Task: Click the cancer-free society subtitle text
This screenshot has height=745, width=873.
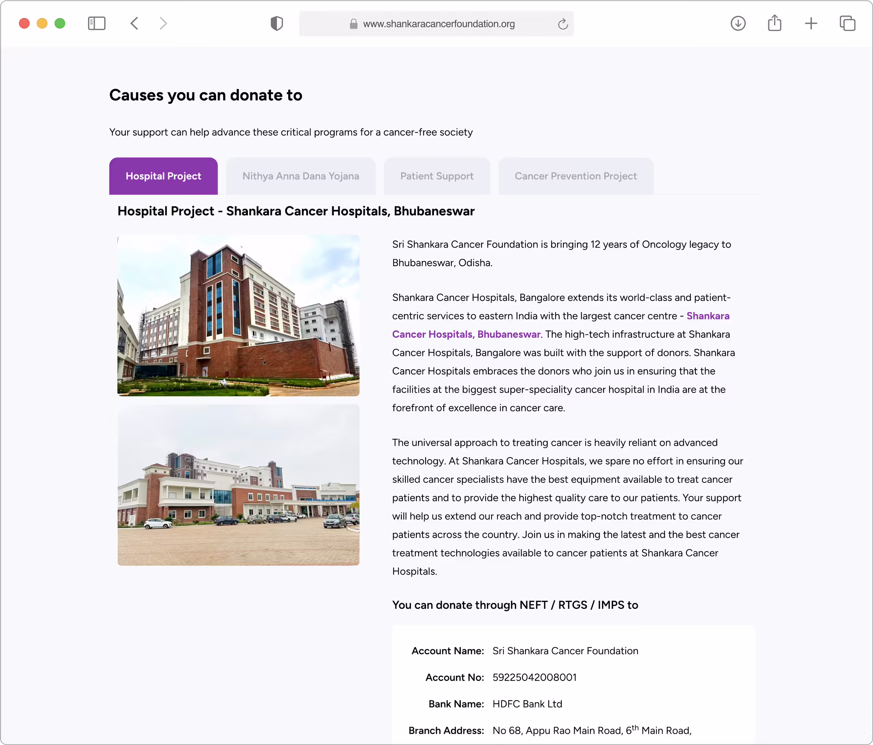Action: pyautogui.click(x=291, y=132)
